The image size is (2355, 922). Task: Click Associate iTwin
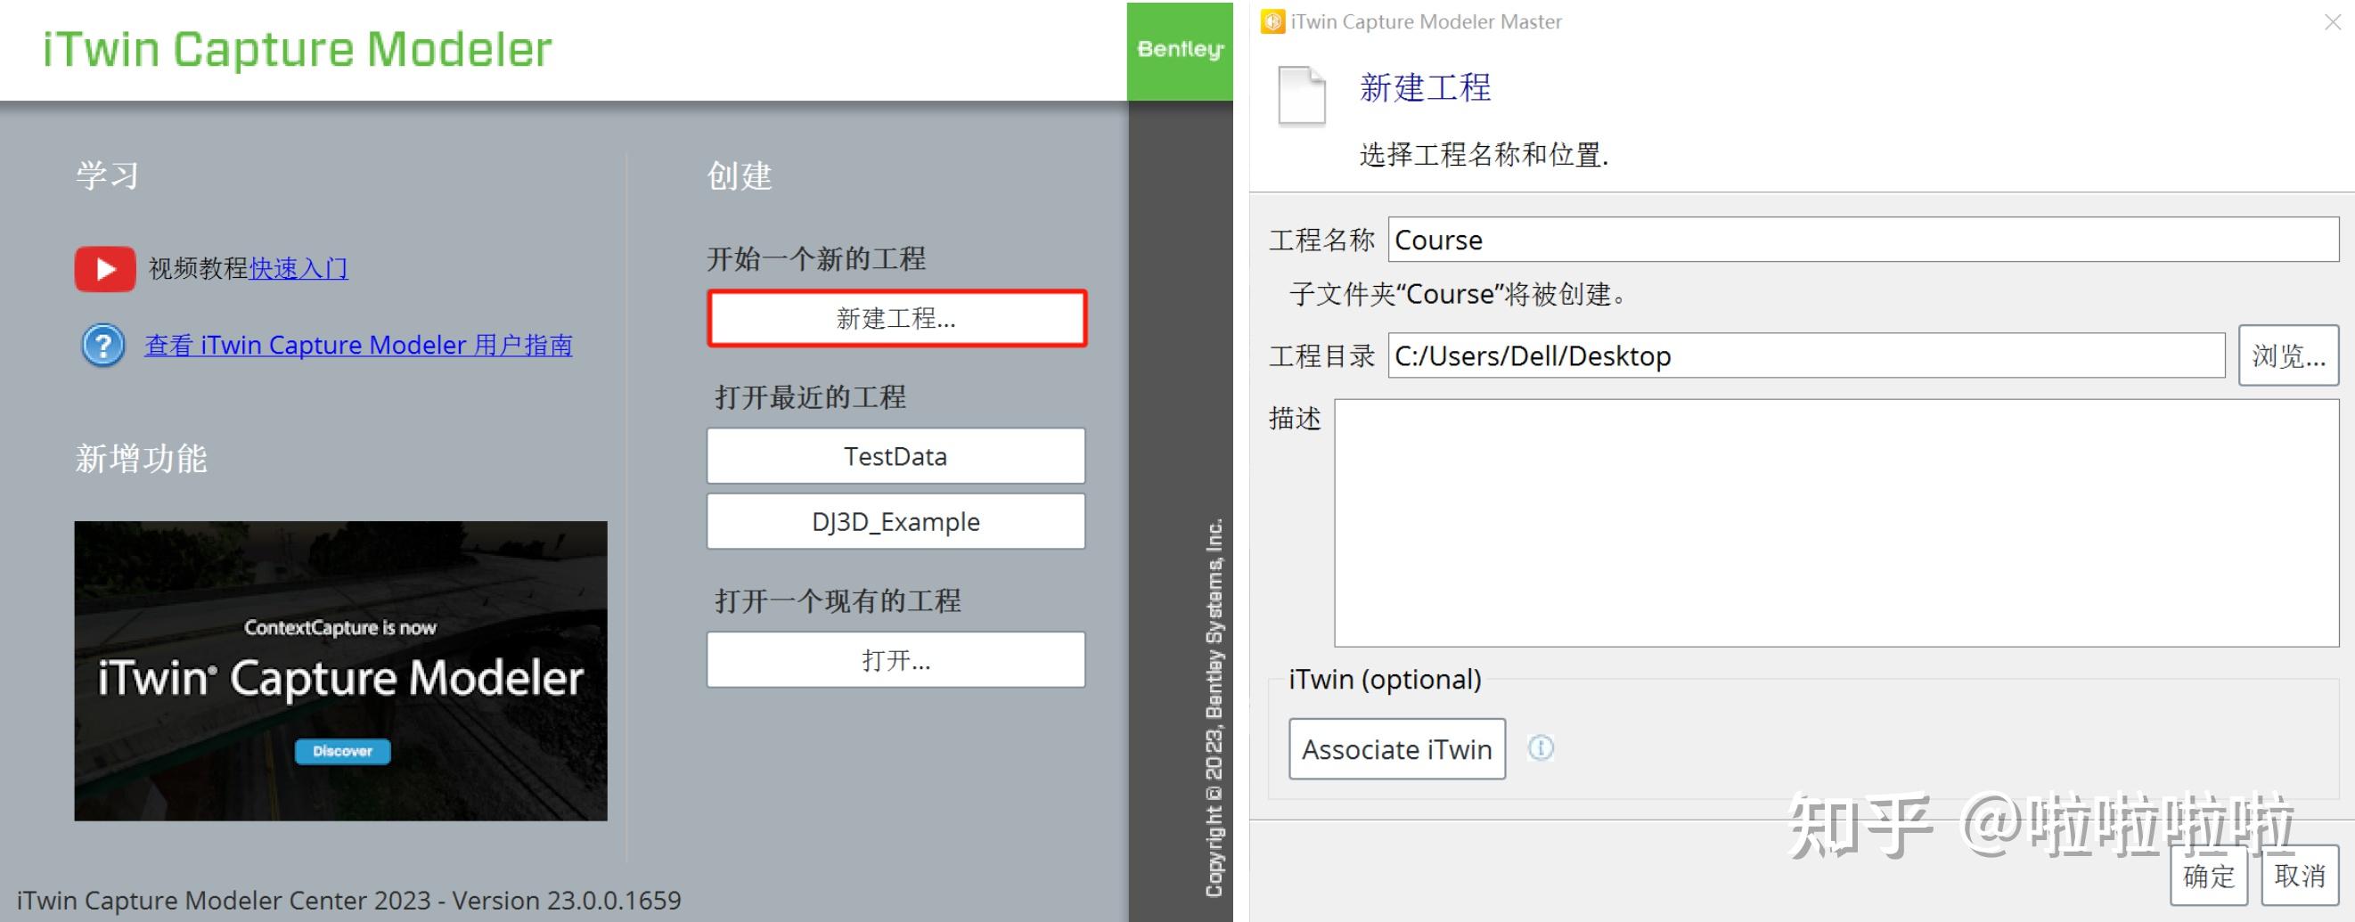[x=1396, y=748]
